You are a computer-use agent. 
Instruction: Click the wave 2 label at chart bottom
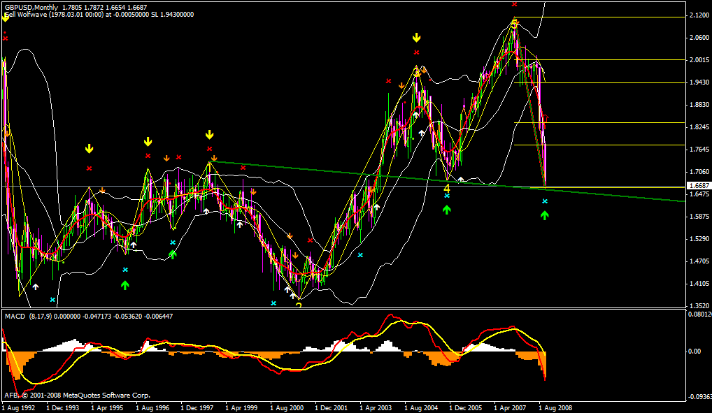point(299,303)
